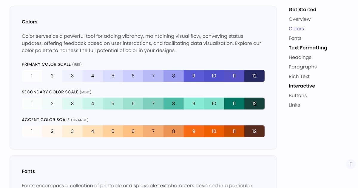The height and width of the screenshot is (188, 358).
Task: Pick Orange accent color swatch 6
Action: click(133, 131)
